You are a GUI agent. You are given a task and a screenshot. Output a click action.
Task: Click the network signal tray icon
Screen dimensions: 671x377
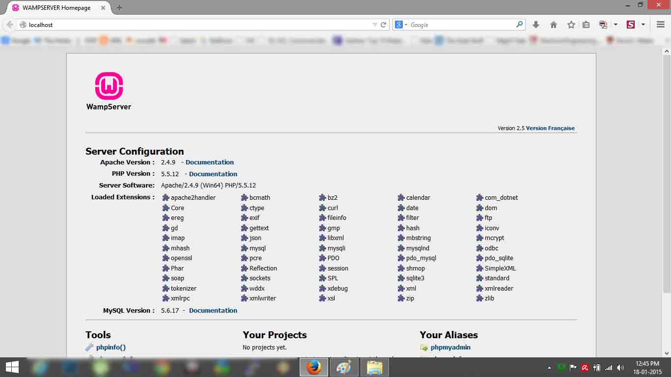(609, 368)
